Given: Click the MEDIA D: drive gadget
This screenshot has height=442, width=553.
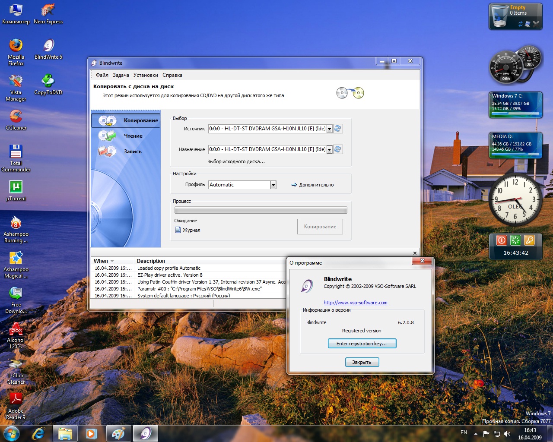Looking at the screenshot, I should tap(515, 145).
